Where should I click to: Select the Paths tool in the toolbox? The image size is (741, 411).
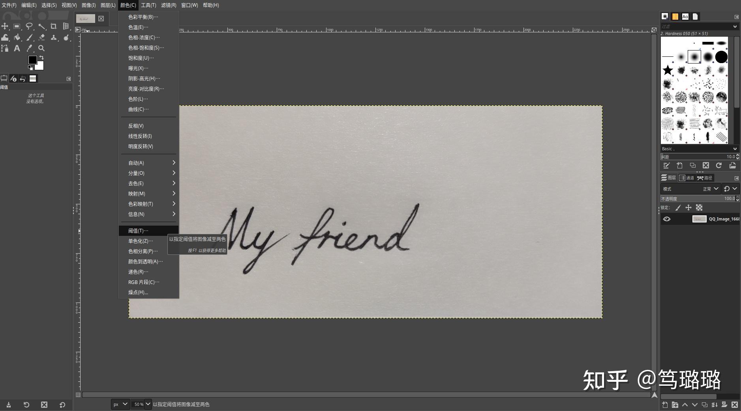(5, 48)
